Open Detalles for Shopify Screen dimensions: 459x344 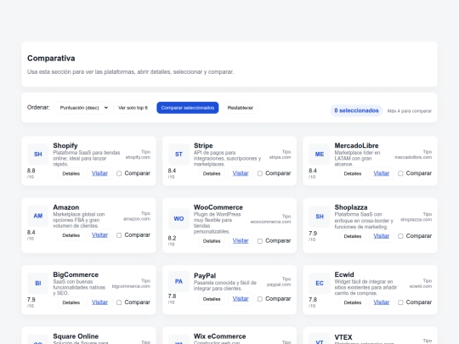pyautogui.click(x=71, y=173)
